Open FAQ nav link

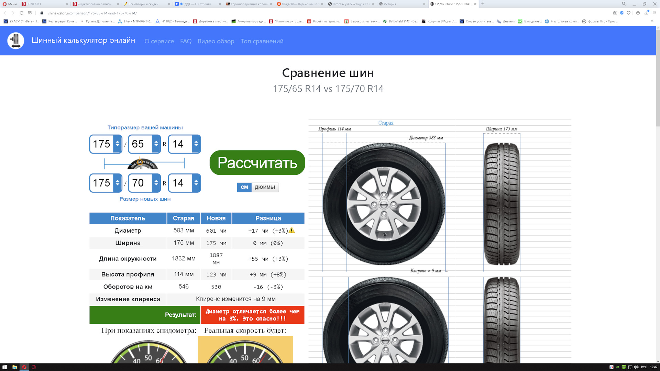click(186, 41)
